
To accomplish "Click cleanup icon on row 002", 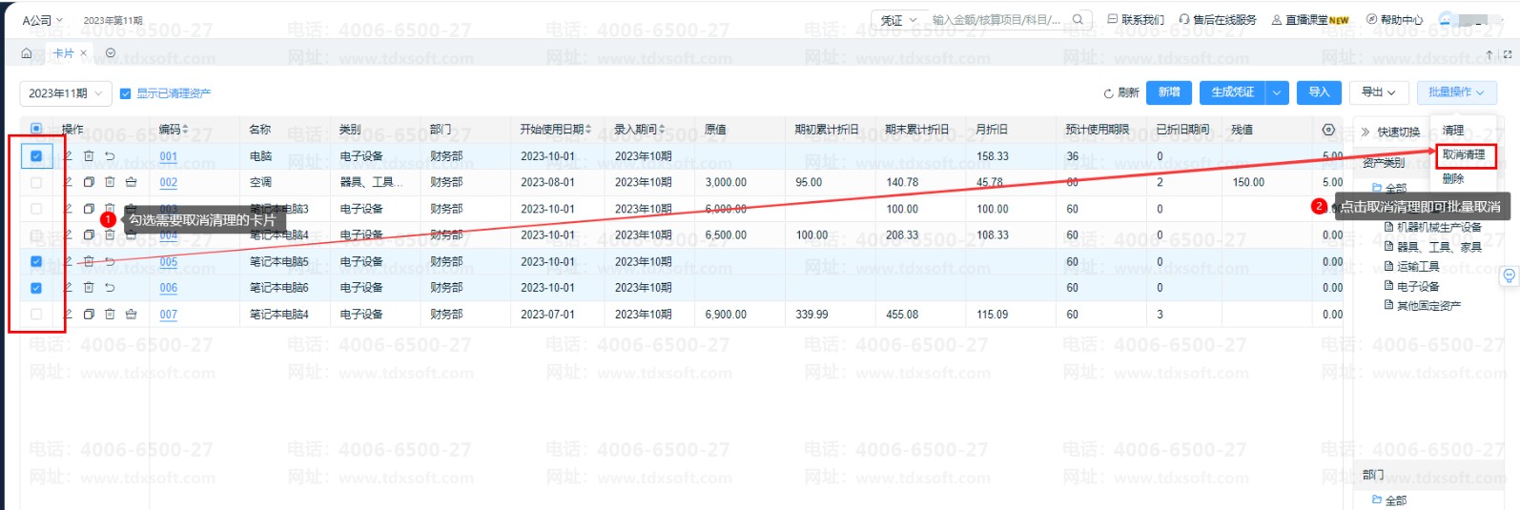I will click(131, 182).
